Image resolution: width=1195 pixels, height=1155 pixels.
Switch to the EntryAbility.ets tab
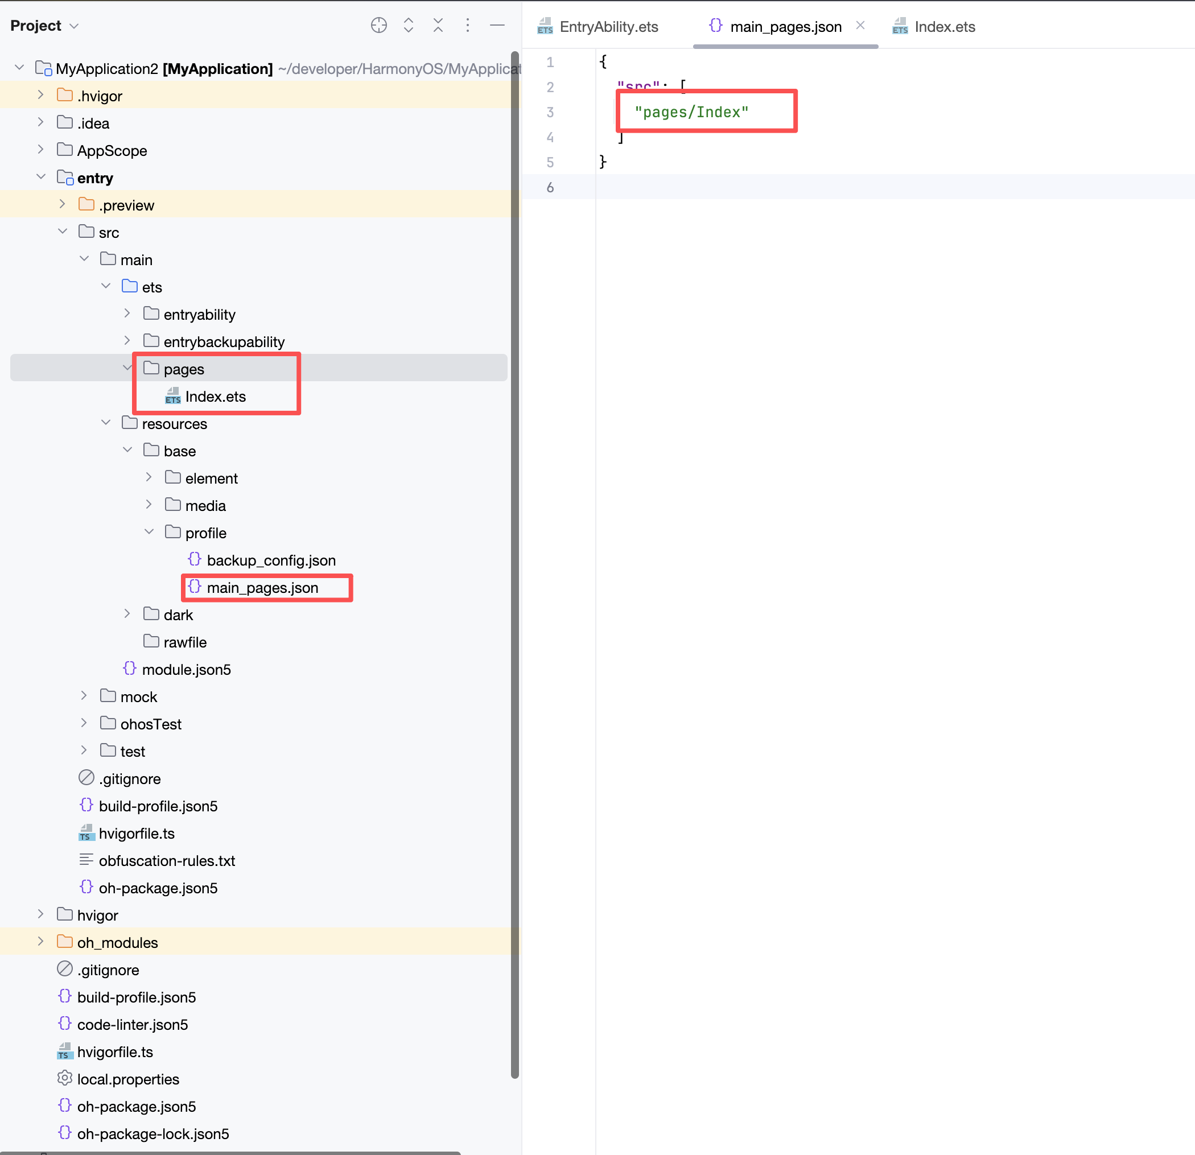[608, 27]
